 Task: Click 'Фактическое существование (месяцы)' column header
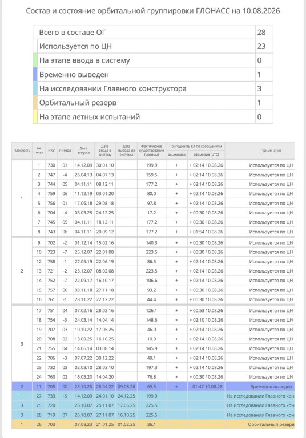point(151,151)
